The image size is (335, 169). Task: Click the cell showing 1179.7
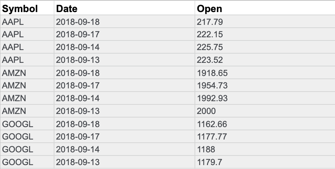[x=210, y=162]
